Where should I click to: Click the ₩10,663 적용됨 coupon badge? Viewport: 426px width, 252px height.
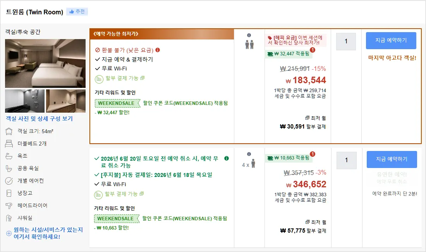(x=289, y=158)
